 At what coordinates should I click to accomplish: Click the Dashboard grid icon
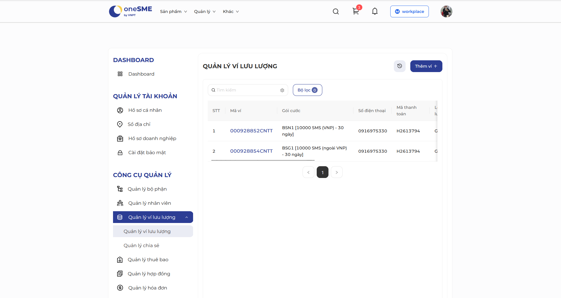click(x=120, y=74)
